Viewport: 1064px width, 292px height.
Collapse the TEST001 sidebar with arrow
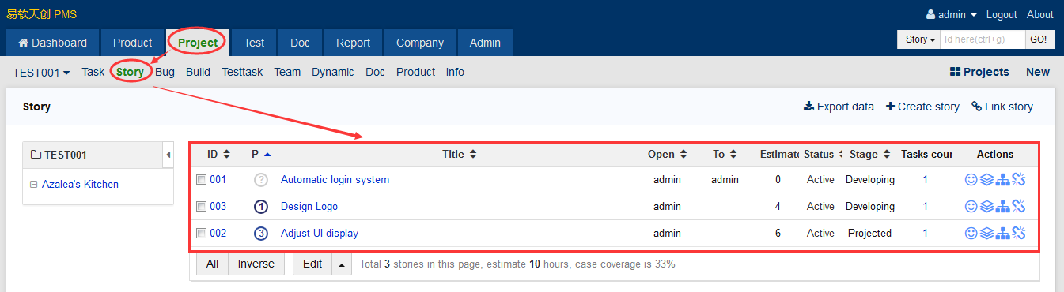click(168, 155)
